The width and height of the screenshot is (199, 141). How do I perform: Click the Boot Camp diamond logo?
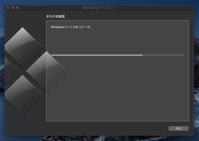tap(36, 71)
